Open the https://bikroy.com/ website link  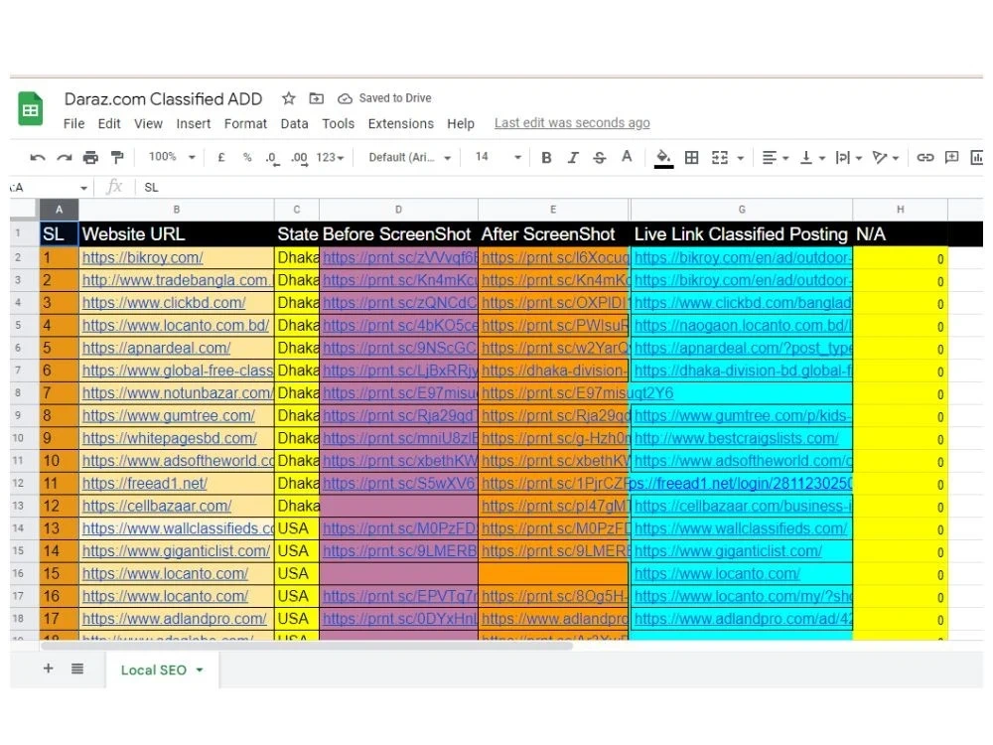point(142,258)
